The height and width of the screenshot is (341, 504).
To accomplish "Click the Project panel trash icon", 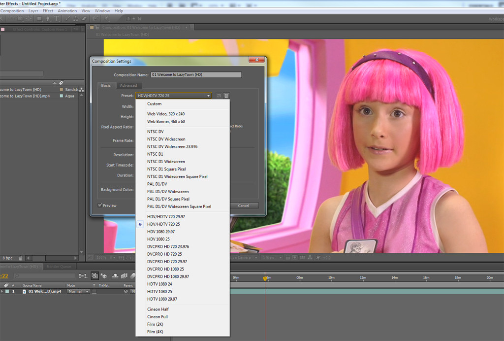I will tap(21, 258).
